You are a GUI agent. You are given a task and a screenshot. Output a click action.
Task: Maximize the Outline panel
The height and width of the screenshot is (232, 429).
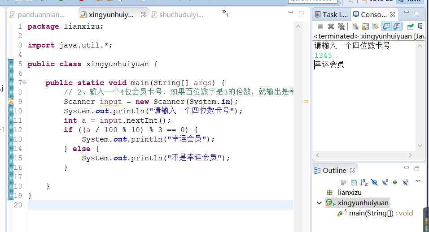coord(417,169)
